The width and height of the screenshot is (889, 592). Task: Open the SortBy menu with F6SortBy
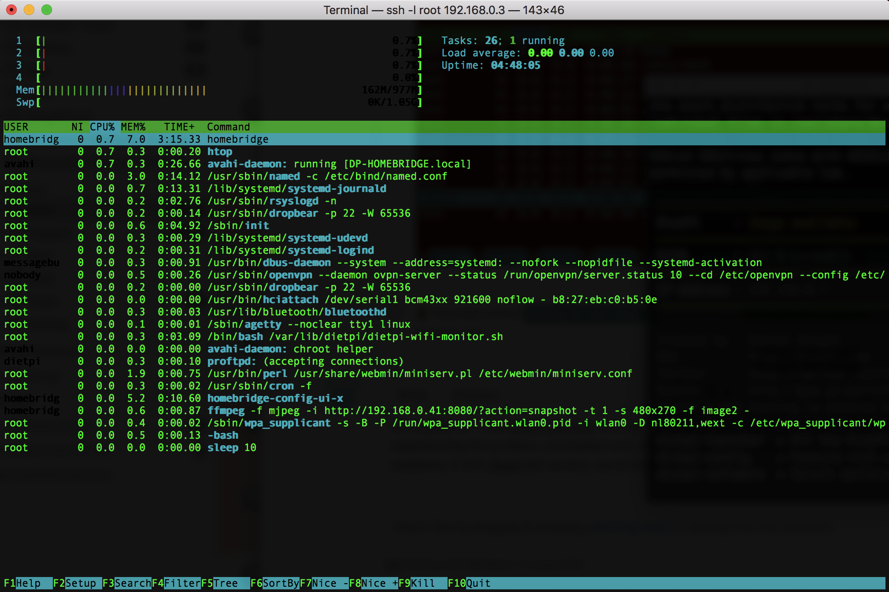(x=275, y=583)
